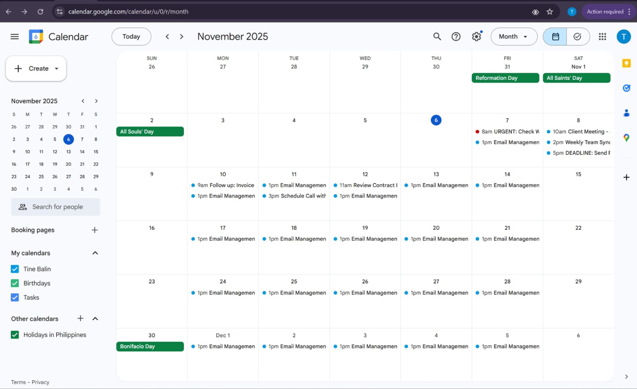Toggle the Tine Balin calendar checkbox
This screenshot has width=637, height=389.
pos(15,269)
